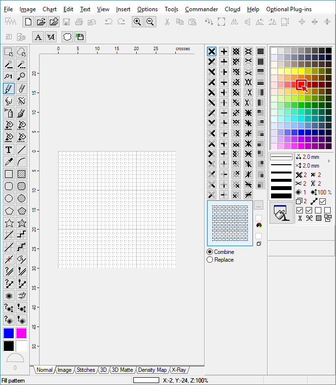Toggle the checkbox above the scissors icon
The width and height of the screenshot is (336, 385).
click(300, 210)
